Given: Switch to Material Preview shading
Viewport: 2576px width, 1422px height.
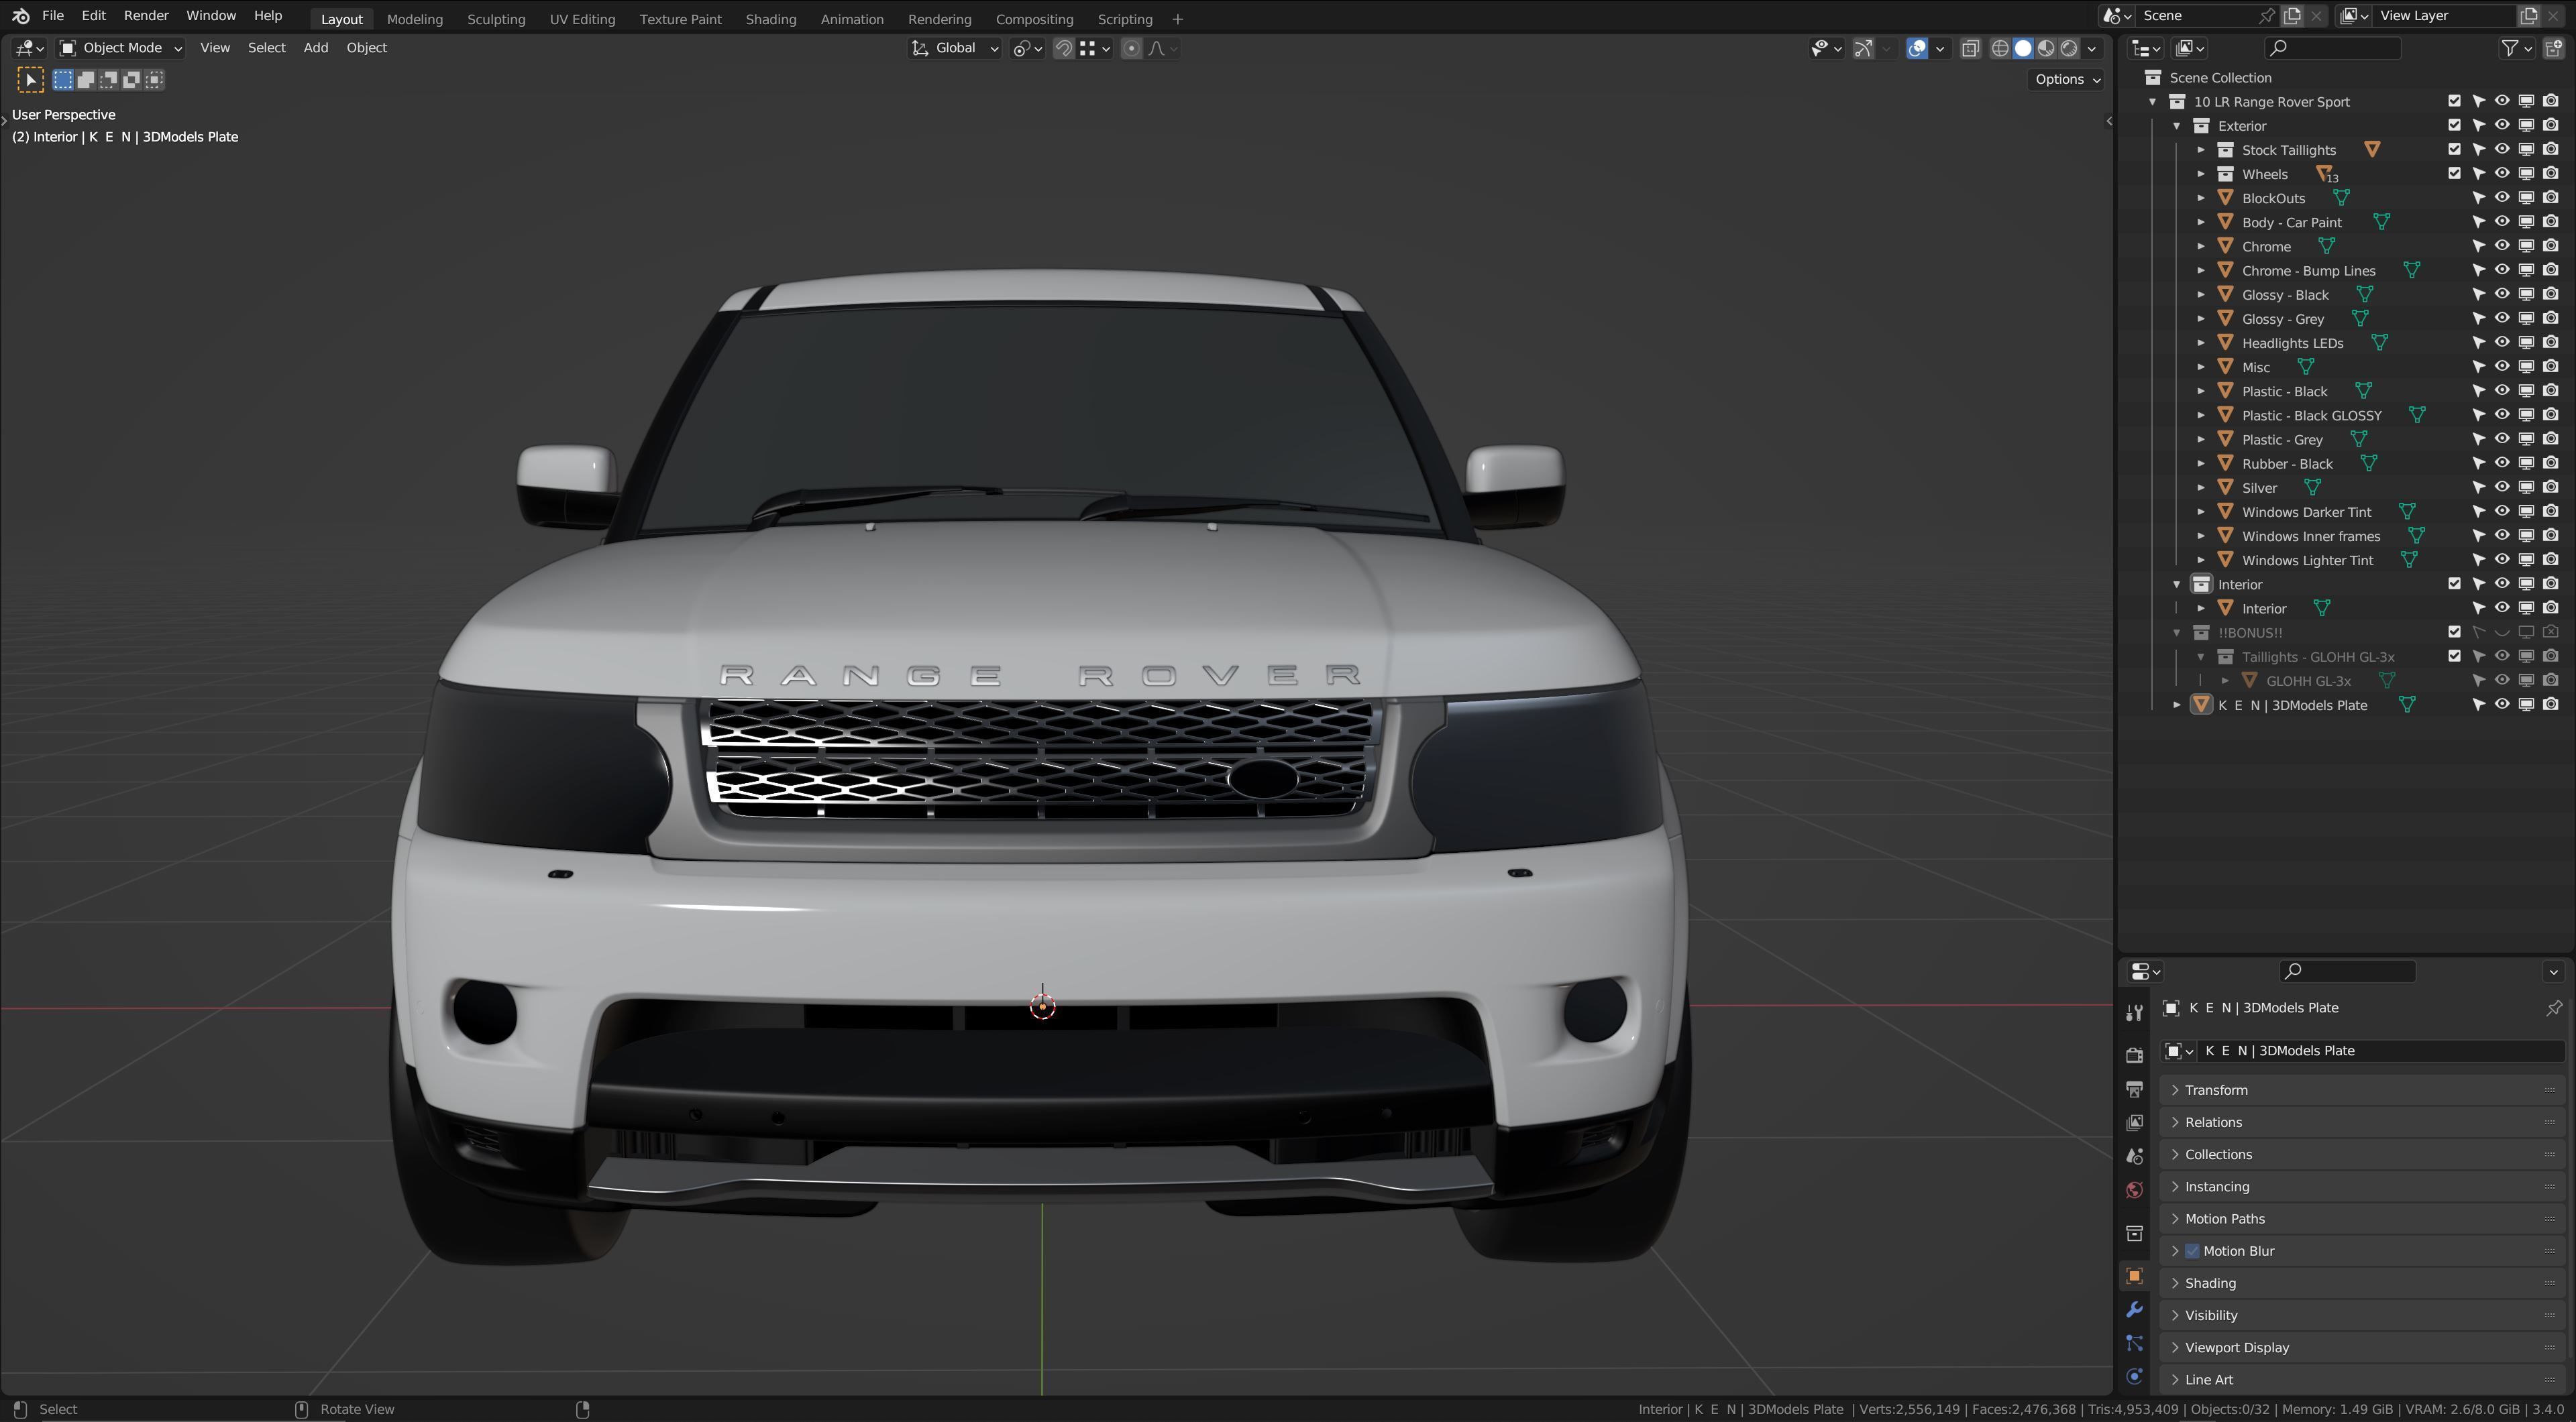Looking at the screenshot, I should pos(2046,48).
